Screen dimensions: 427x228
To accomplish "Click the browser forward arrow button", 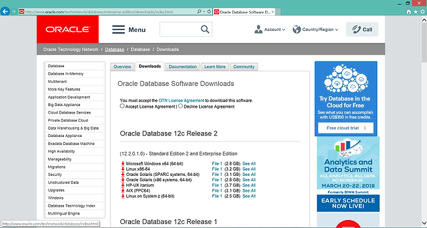I will click(14, 12).
